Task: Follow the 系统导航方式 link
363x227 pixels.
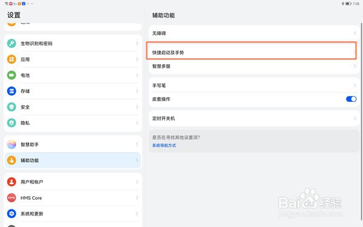Action: [x=164, y=145]
